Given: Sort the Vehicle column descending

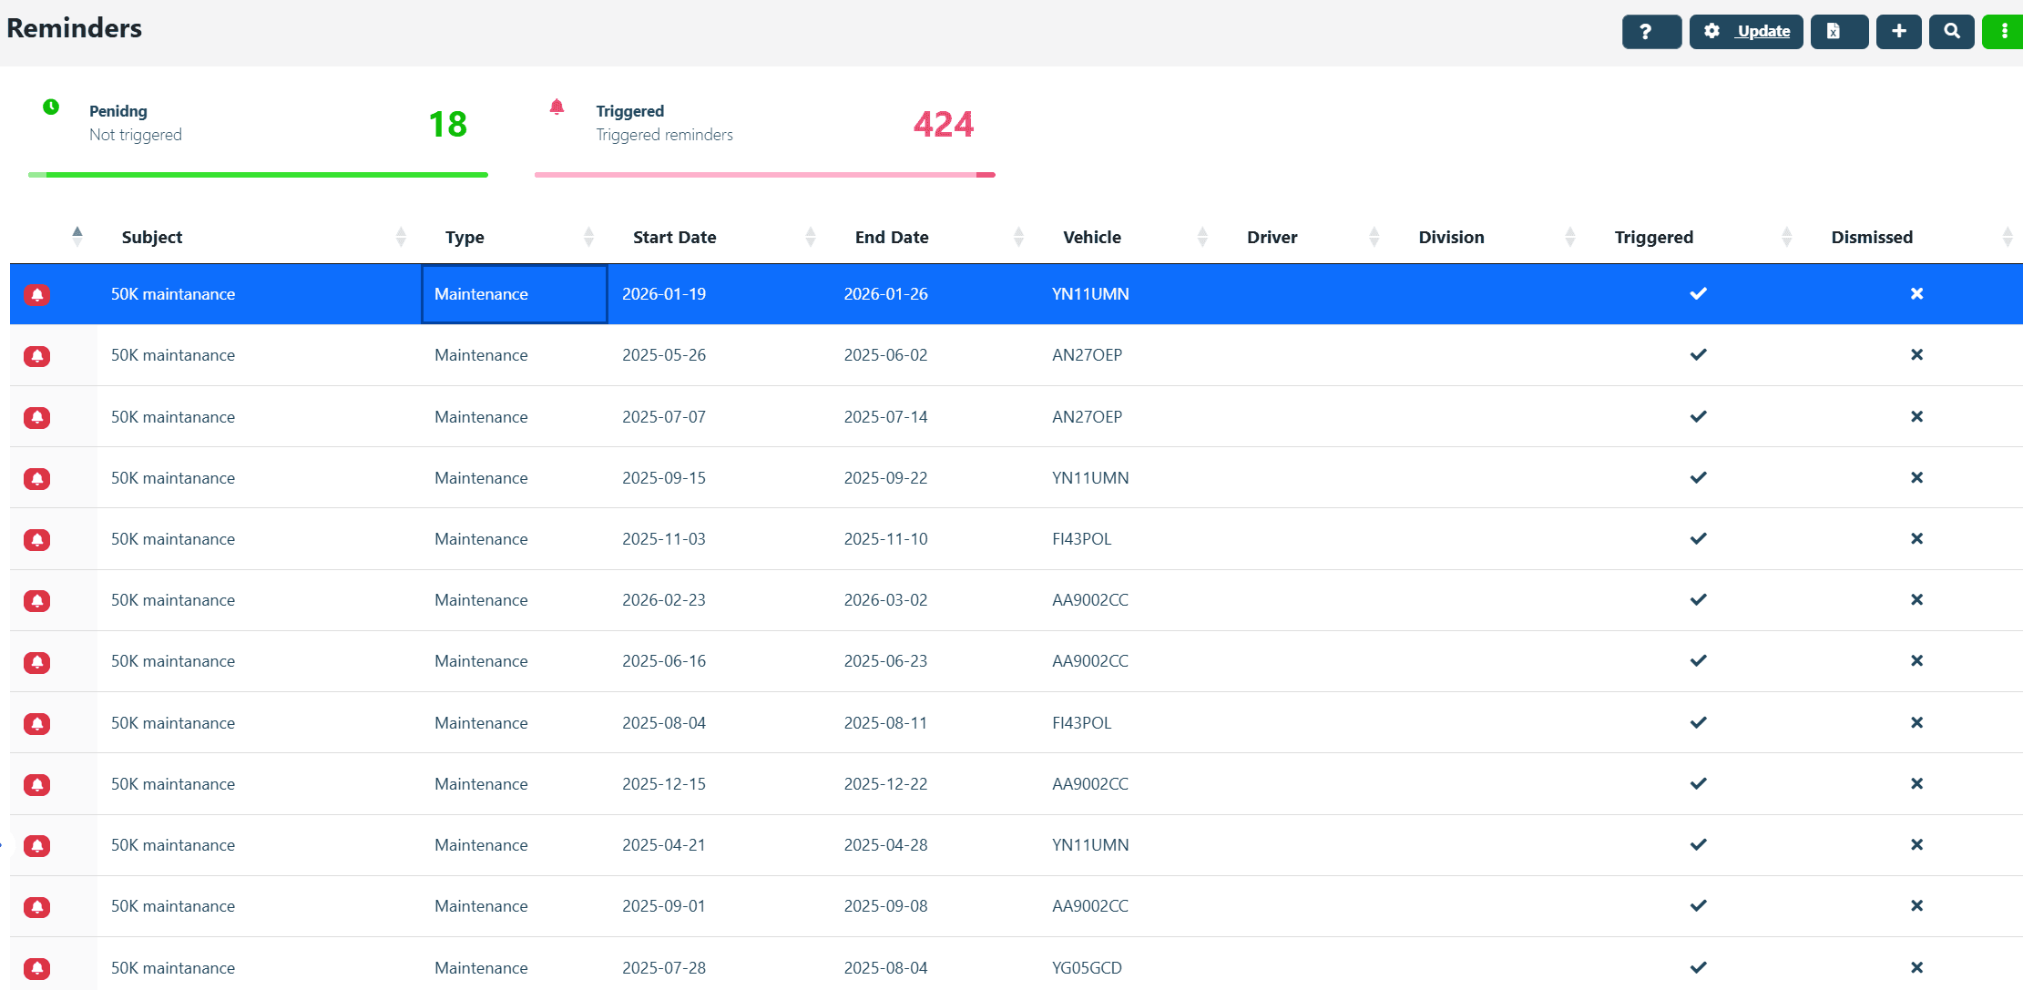Looking at the screenshot, I should [1204, 241].
